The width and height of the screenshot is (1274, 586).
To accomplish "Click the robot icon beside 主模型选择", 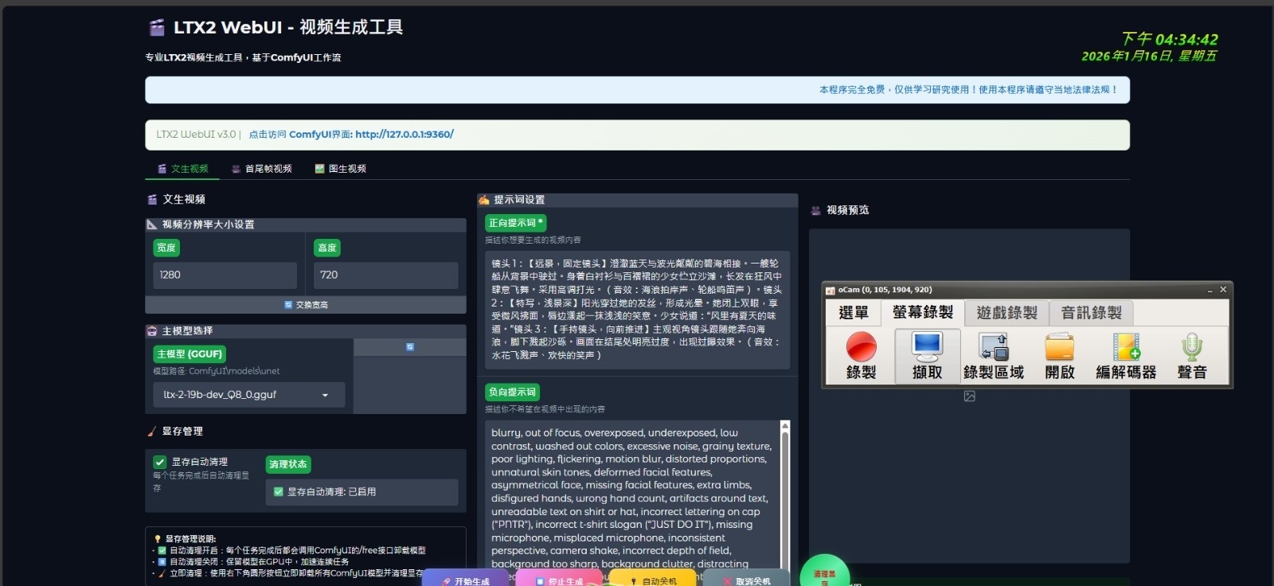I will coord(152,331).
